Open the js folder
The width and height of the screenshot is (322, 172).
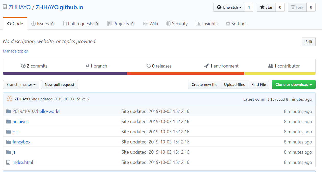(x=14, y=152)
